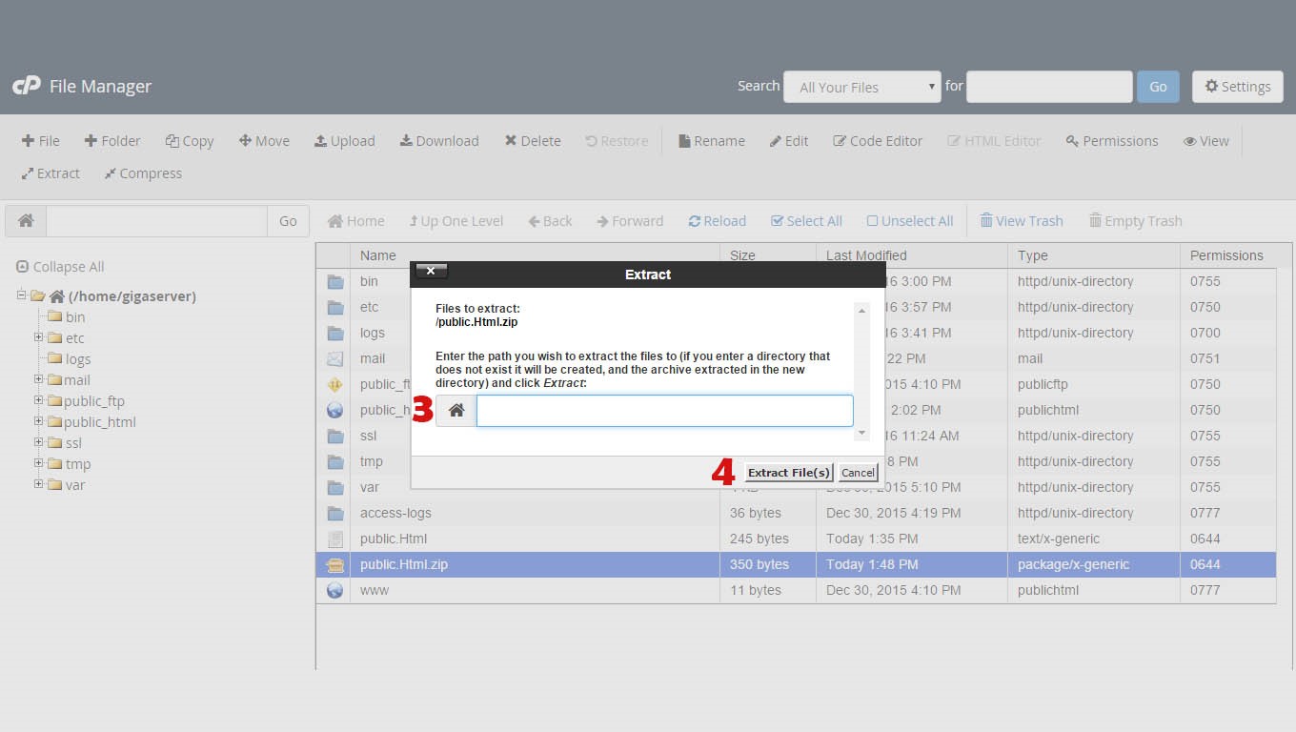This screenshot has width=1296, height=732.
Task: Click Unselect All
Action: point(910,221)
